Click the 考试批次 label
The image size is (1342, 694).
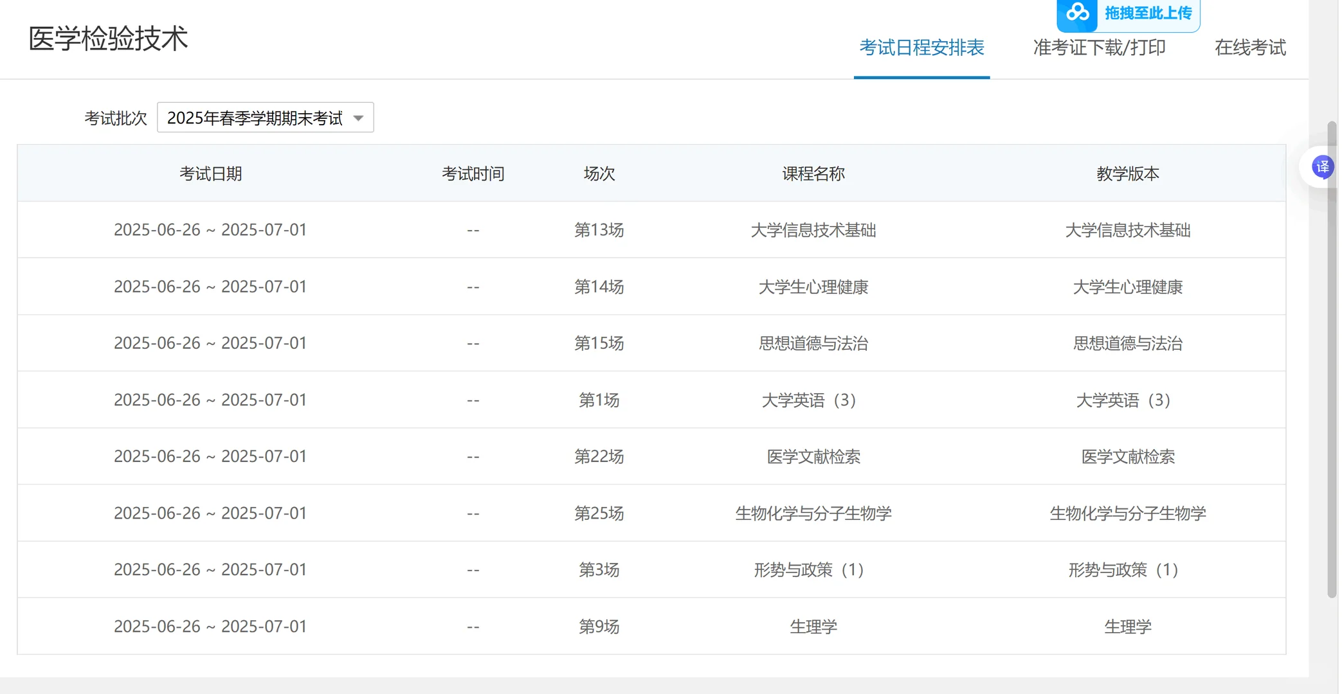click(116, 118)
